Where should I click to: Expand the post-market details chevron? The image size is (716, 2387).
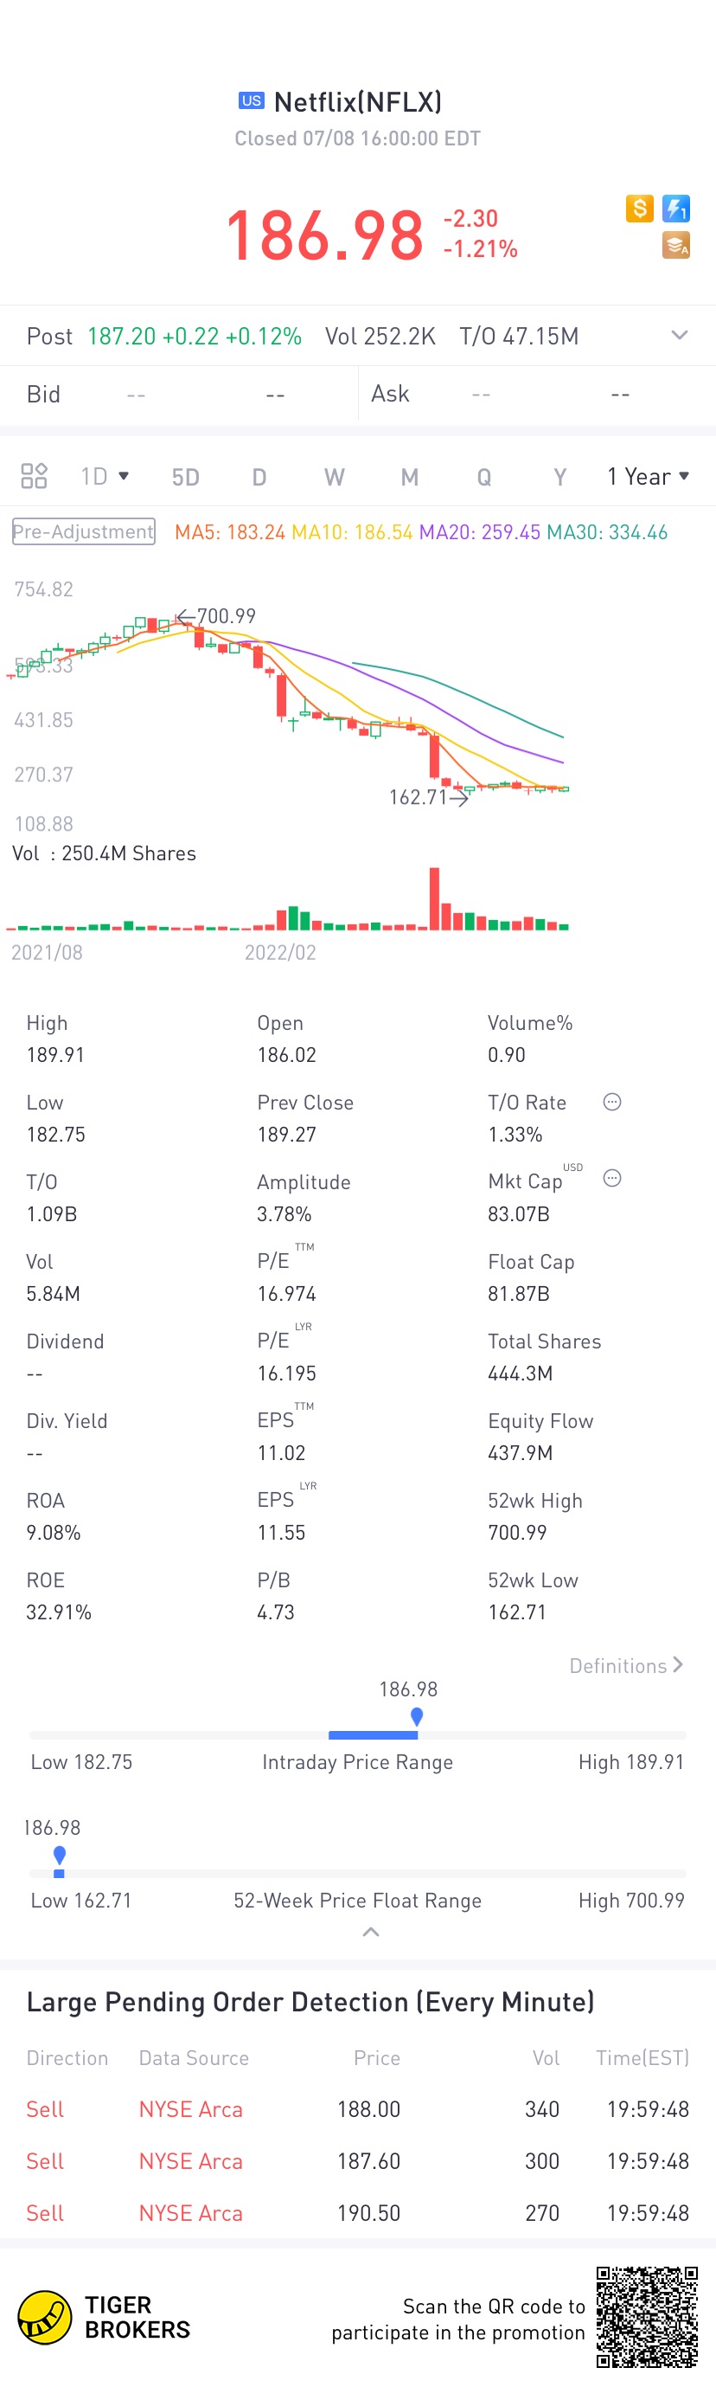pos(680,336)
